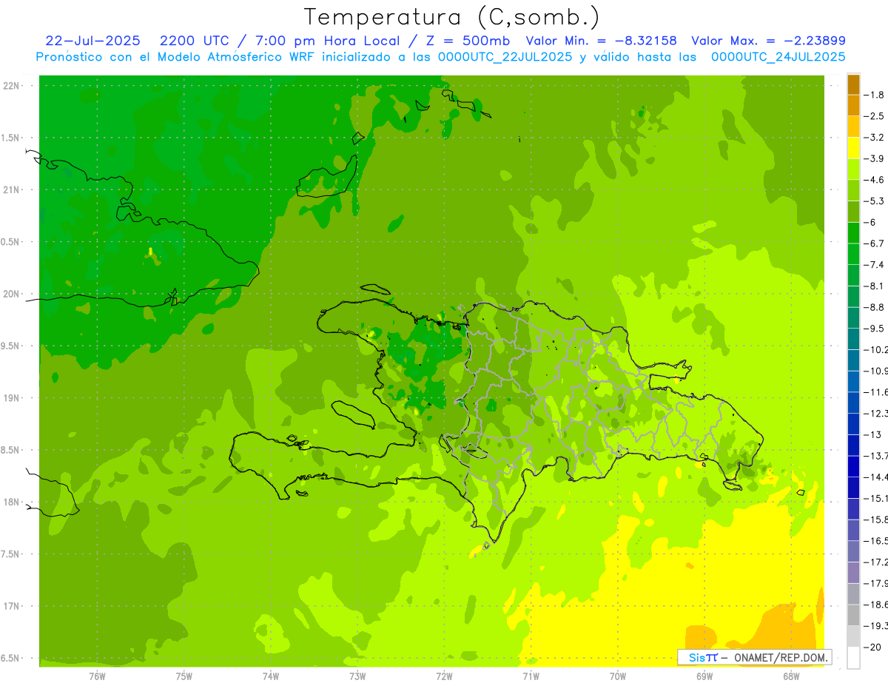The image size is (888, 686).
Task: Click the -2.5 colorbar value
Action: click(x=875, y=116)
